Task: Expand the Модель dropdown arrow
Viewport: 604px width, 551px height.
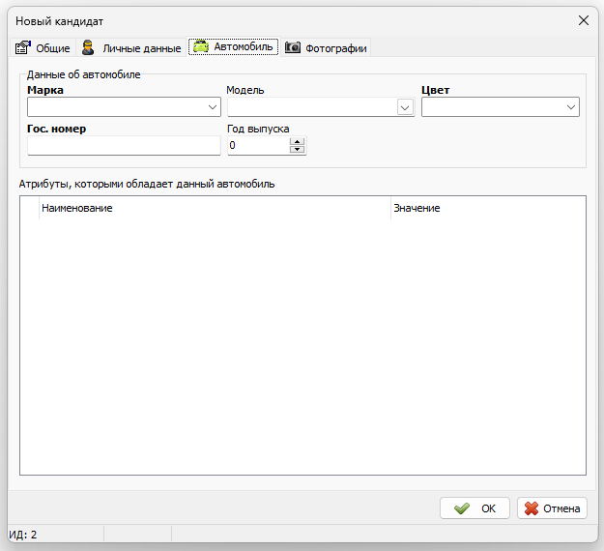Action: pos(405,107)
